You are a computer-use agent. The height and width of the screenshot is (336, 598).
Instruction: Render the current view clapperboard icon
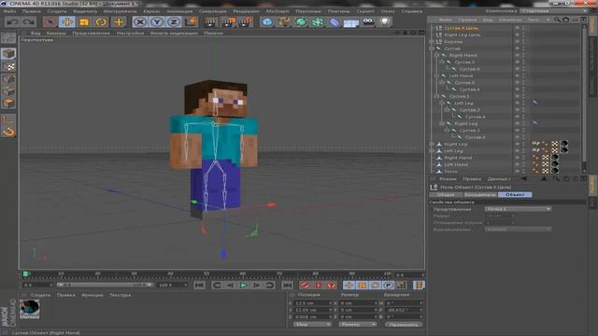click(x=210, y=22)
